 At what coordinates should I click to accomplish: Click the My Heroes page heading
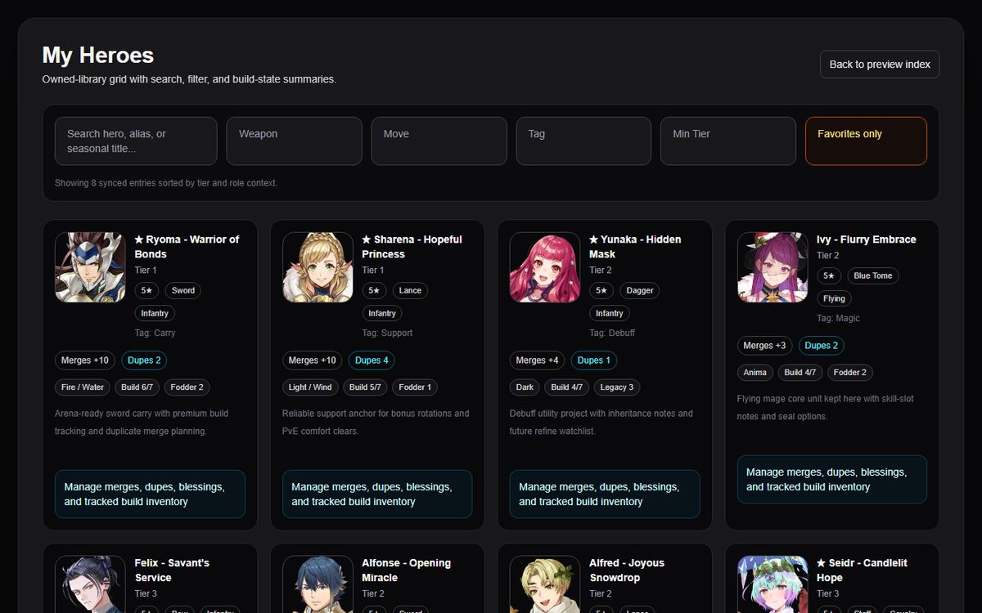pyautogui.click(x=98, y=55)
